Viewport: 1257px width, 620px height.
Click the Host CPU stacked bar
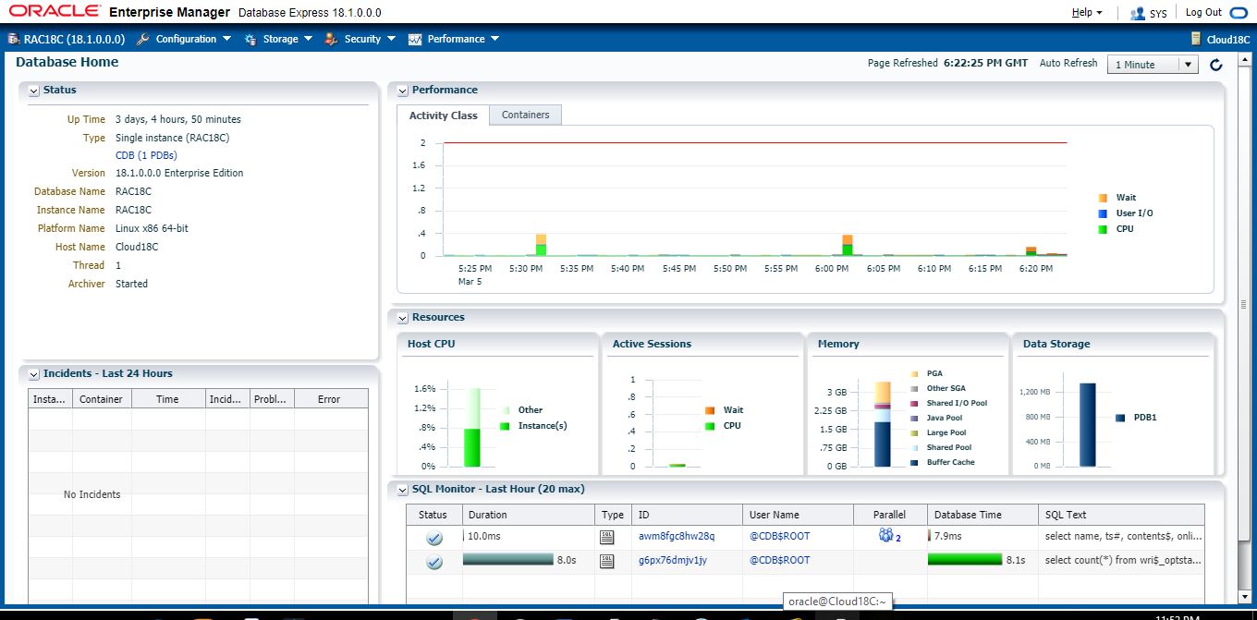(472, 427)
